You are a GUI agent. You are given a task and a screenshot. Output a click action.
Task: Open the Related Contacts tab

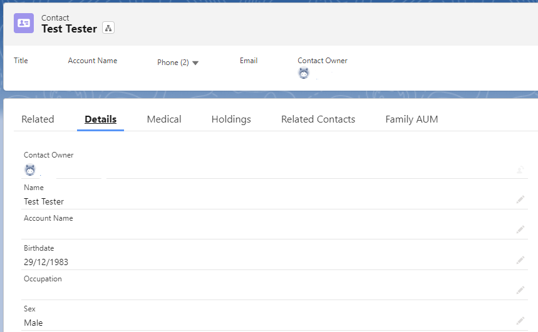318,119
